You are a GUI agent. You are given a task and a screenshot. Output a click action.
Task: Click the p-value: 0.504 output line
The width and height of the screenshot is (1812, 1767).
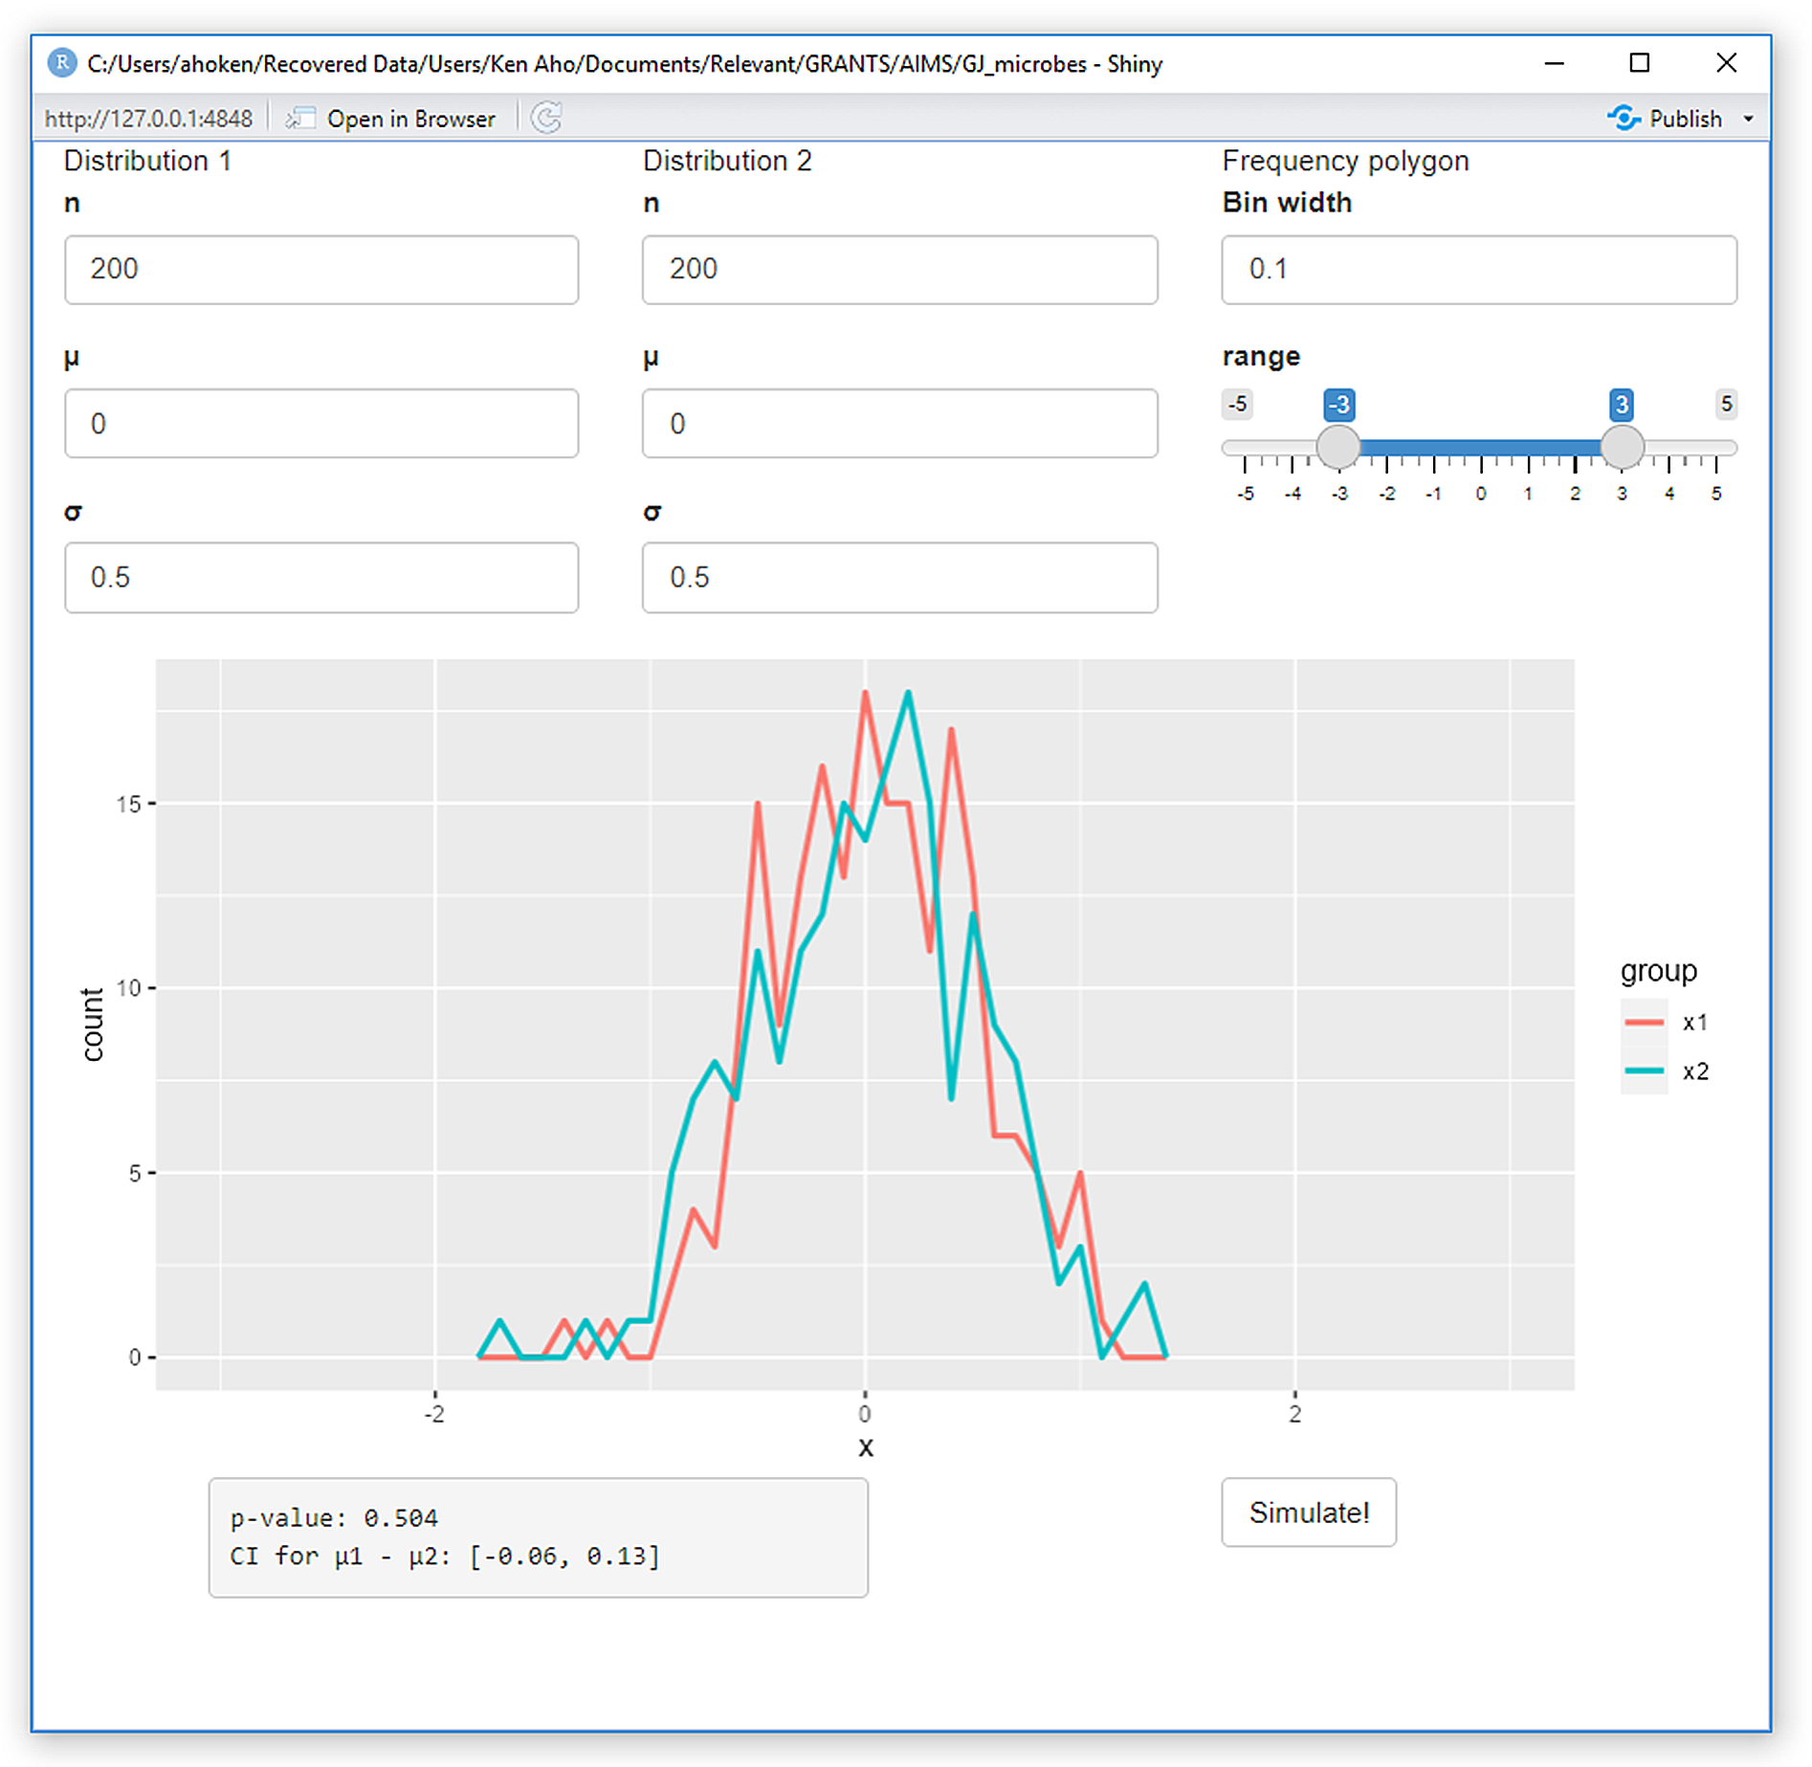coord(333,1517)
